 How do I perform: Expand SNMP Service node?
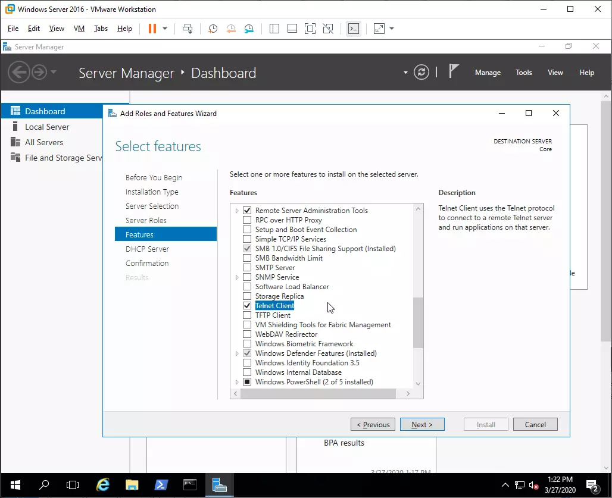[x=237, y=277]
